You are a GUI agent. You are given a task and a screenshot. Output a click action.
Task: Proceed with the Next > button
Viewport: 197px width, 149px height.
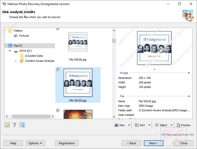tap(154, 143)
